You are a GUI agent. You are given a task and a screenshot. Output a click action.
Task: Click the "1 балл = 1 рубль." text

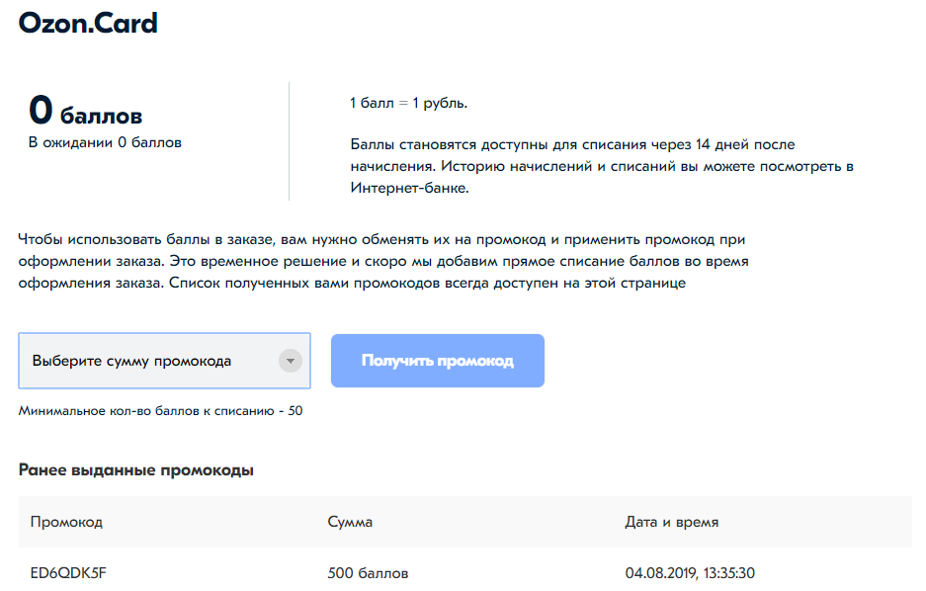coord(409,104)
